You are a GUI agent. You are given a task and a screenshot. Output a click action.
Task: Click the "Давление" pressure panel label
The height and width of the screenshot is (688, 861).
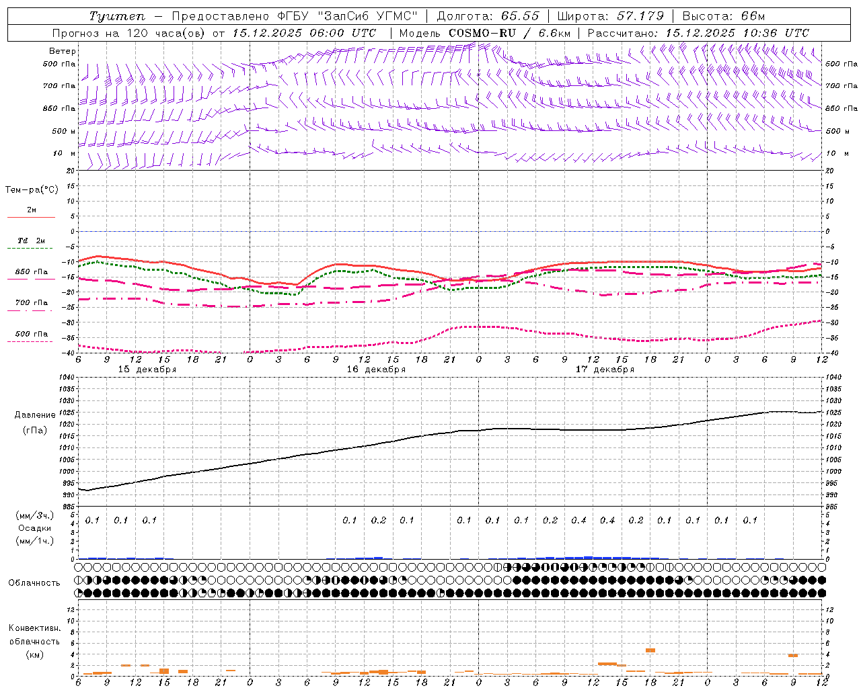tap(35, 415)
